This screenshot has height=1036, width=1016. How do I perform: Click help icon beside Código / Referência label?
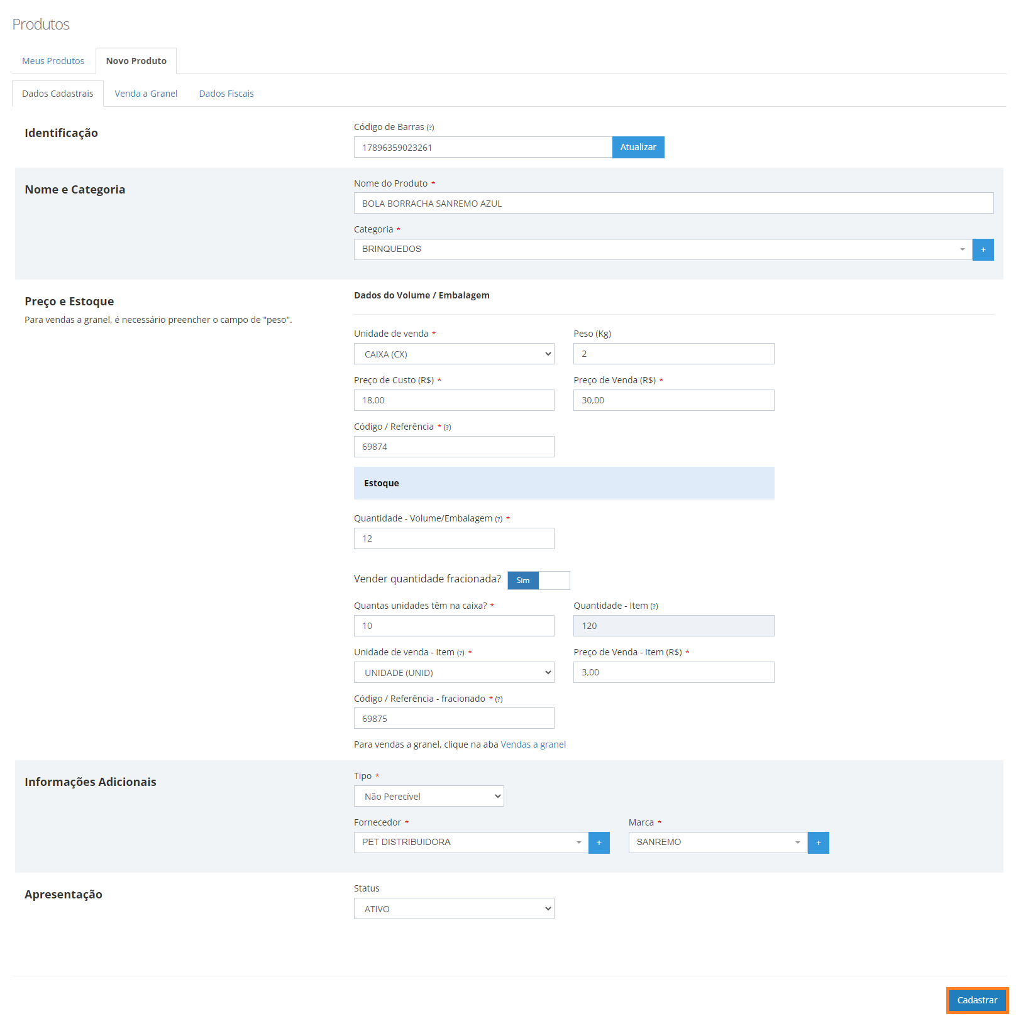[447, 427]
